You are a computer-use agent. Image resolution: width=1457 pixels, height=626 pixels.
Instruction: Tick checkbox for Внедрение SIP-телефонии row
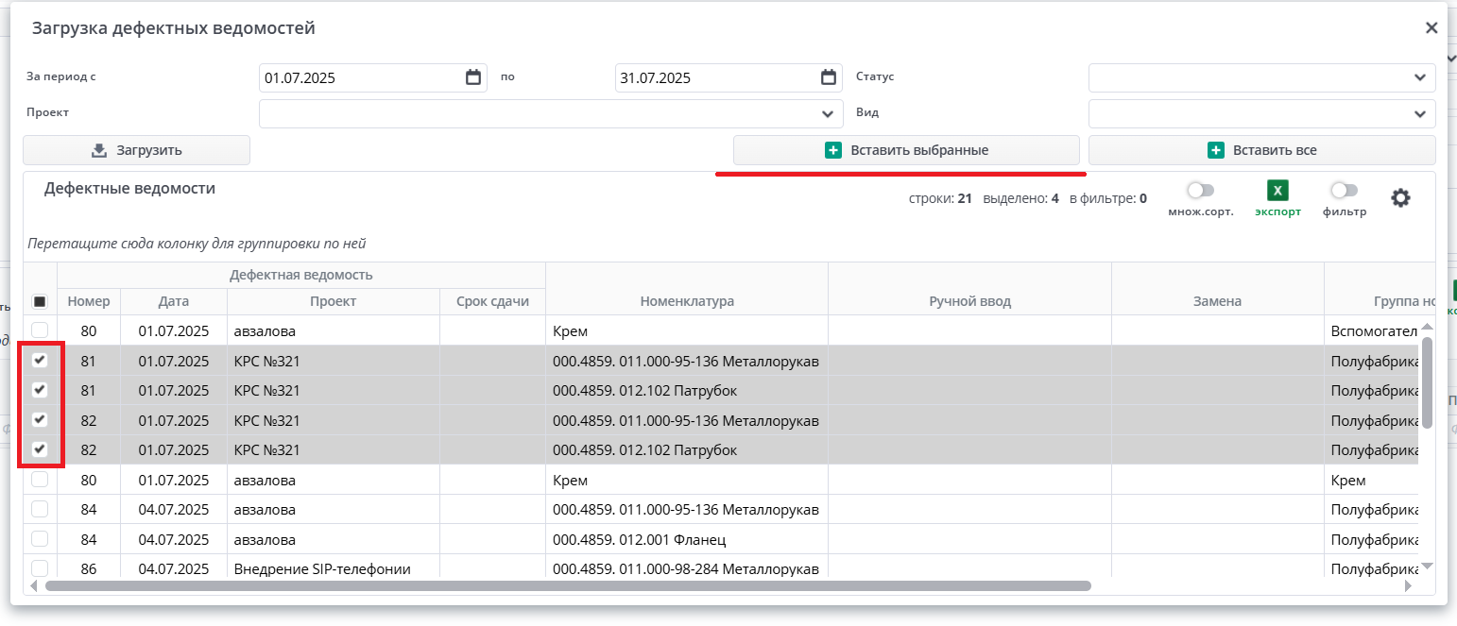click(x=40, y=568)
